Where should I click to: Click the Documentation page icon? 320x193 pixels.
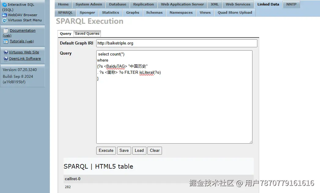point(6,30)
